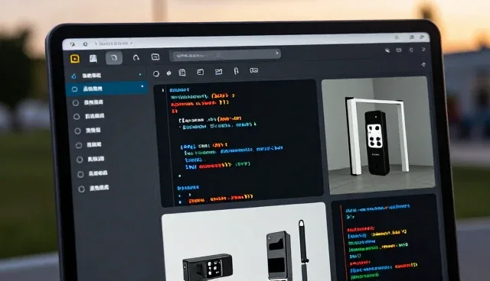
Task: Open the book icon in the main toolbar
Action: click(x=93, y=58)
